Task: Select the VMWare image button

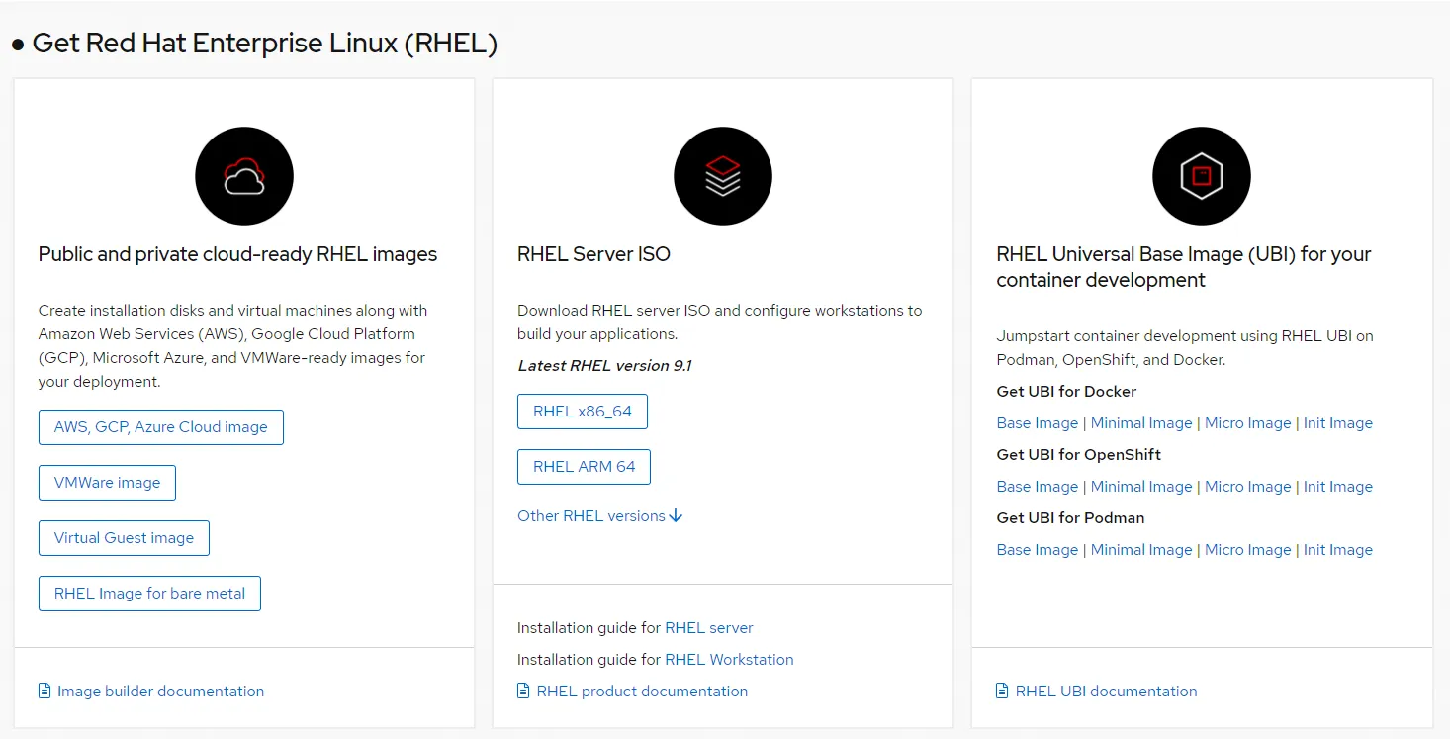Action: click(x=107, y=483)
